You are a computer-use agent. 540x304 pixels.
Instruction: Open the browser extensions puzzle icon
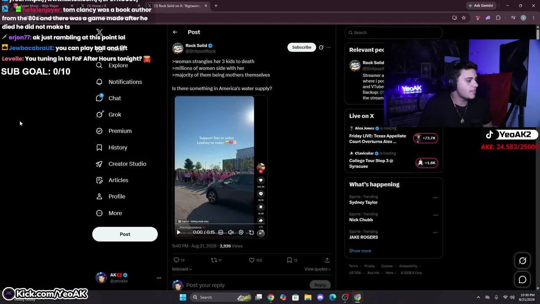[x=498, y=18]
